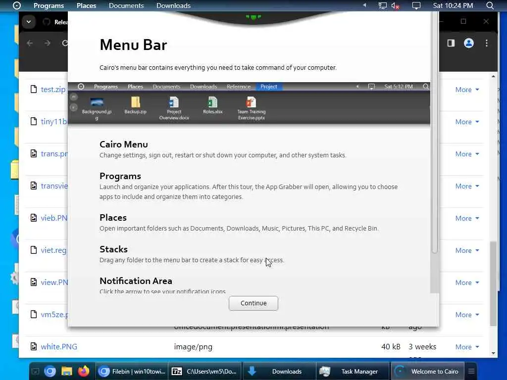
Task: Click the image/png type cell
Action: (193, 347)
